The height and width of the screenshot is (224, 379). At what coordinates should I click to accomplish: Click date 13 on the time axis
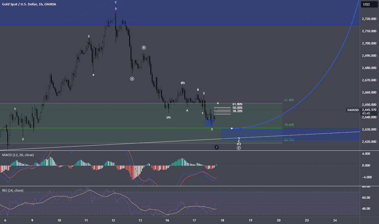(140, 220)
